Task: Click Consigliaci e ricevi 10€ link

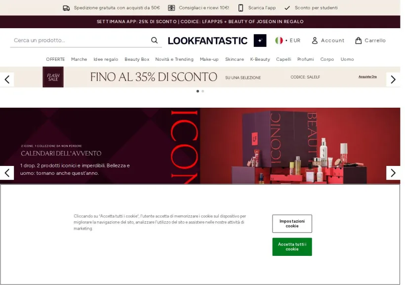Action: [204, 8]
